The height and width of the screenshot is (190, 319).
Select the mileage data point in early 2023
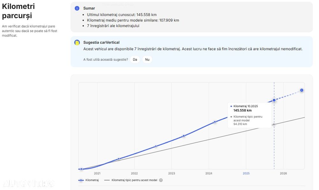[184, 136]
